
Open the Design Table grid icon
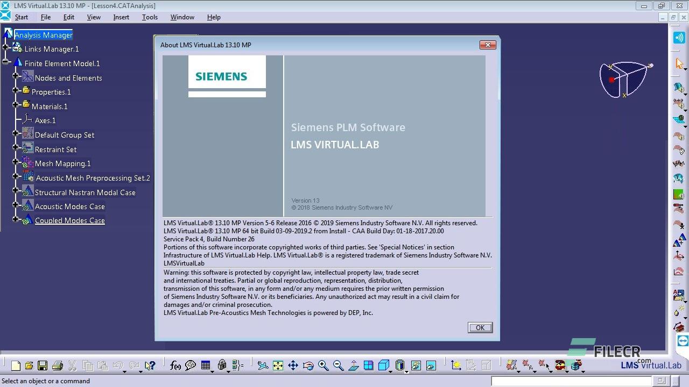(x=206, y=366)
